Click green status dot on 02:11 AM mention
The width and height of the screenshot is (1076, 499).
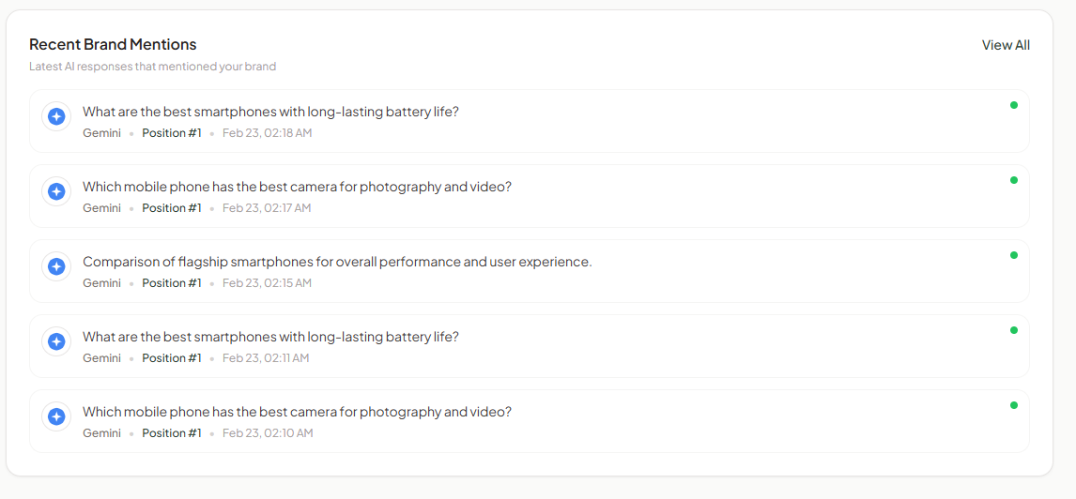click(1013, 330)
